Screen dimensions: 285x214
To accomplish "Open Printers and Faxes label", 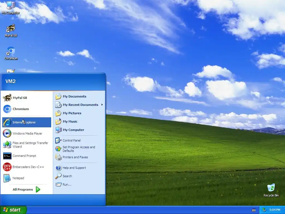I will pos(75,157).
